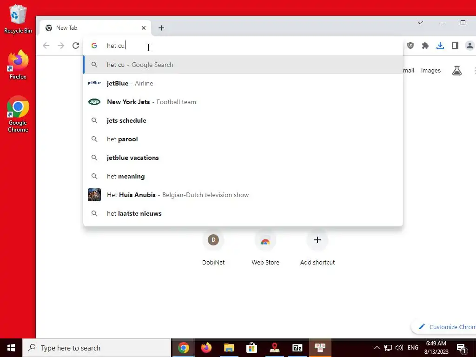This screenshot has width=476, height=357.
Task: Click the volume speaker tray icon
Action: (399, 348)
